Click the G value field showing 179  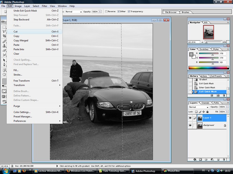click(223, 58)
